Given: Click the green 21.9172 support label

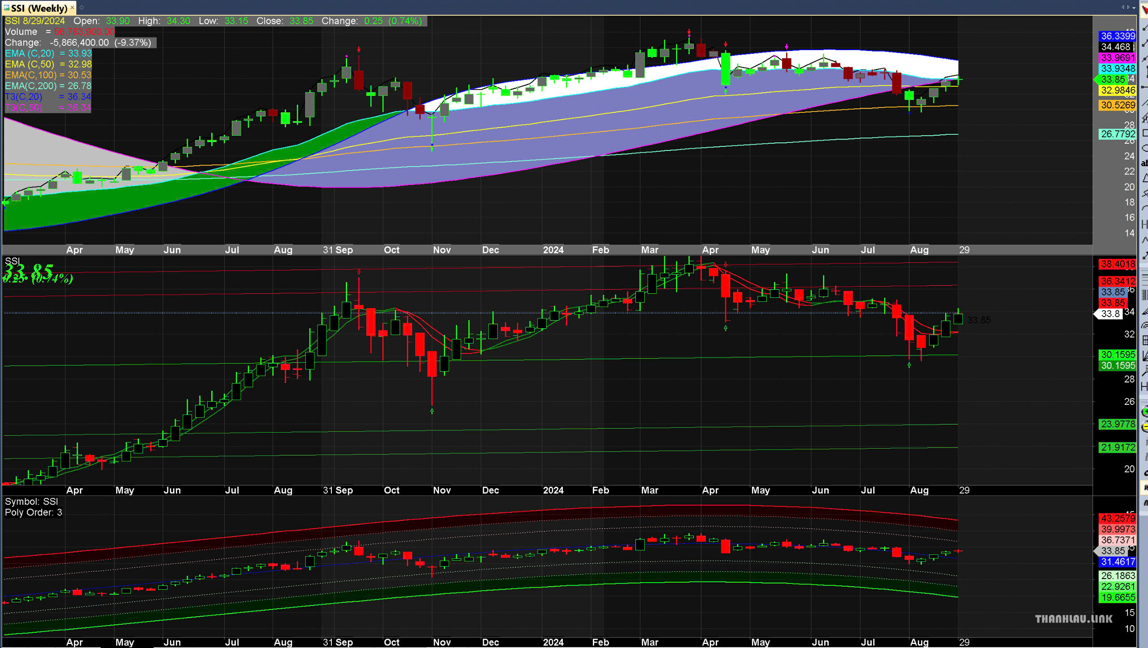Looking at the screenshot, I should 1118,447.
